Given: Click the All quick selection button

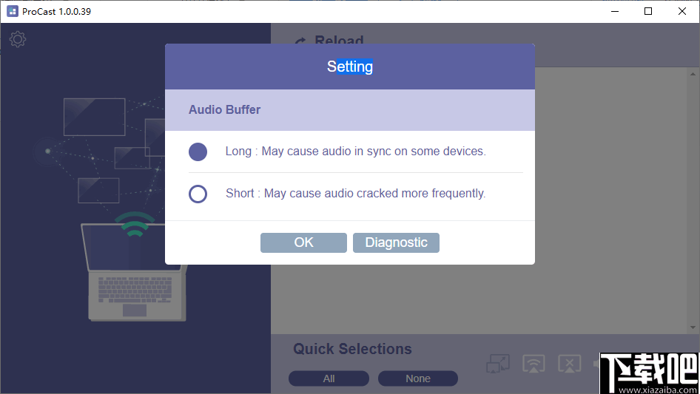Looking at the screenshot, I should point(329,378).
